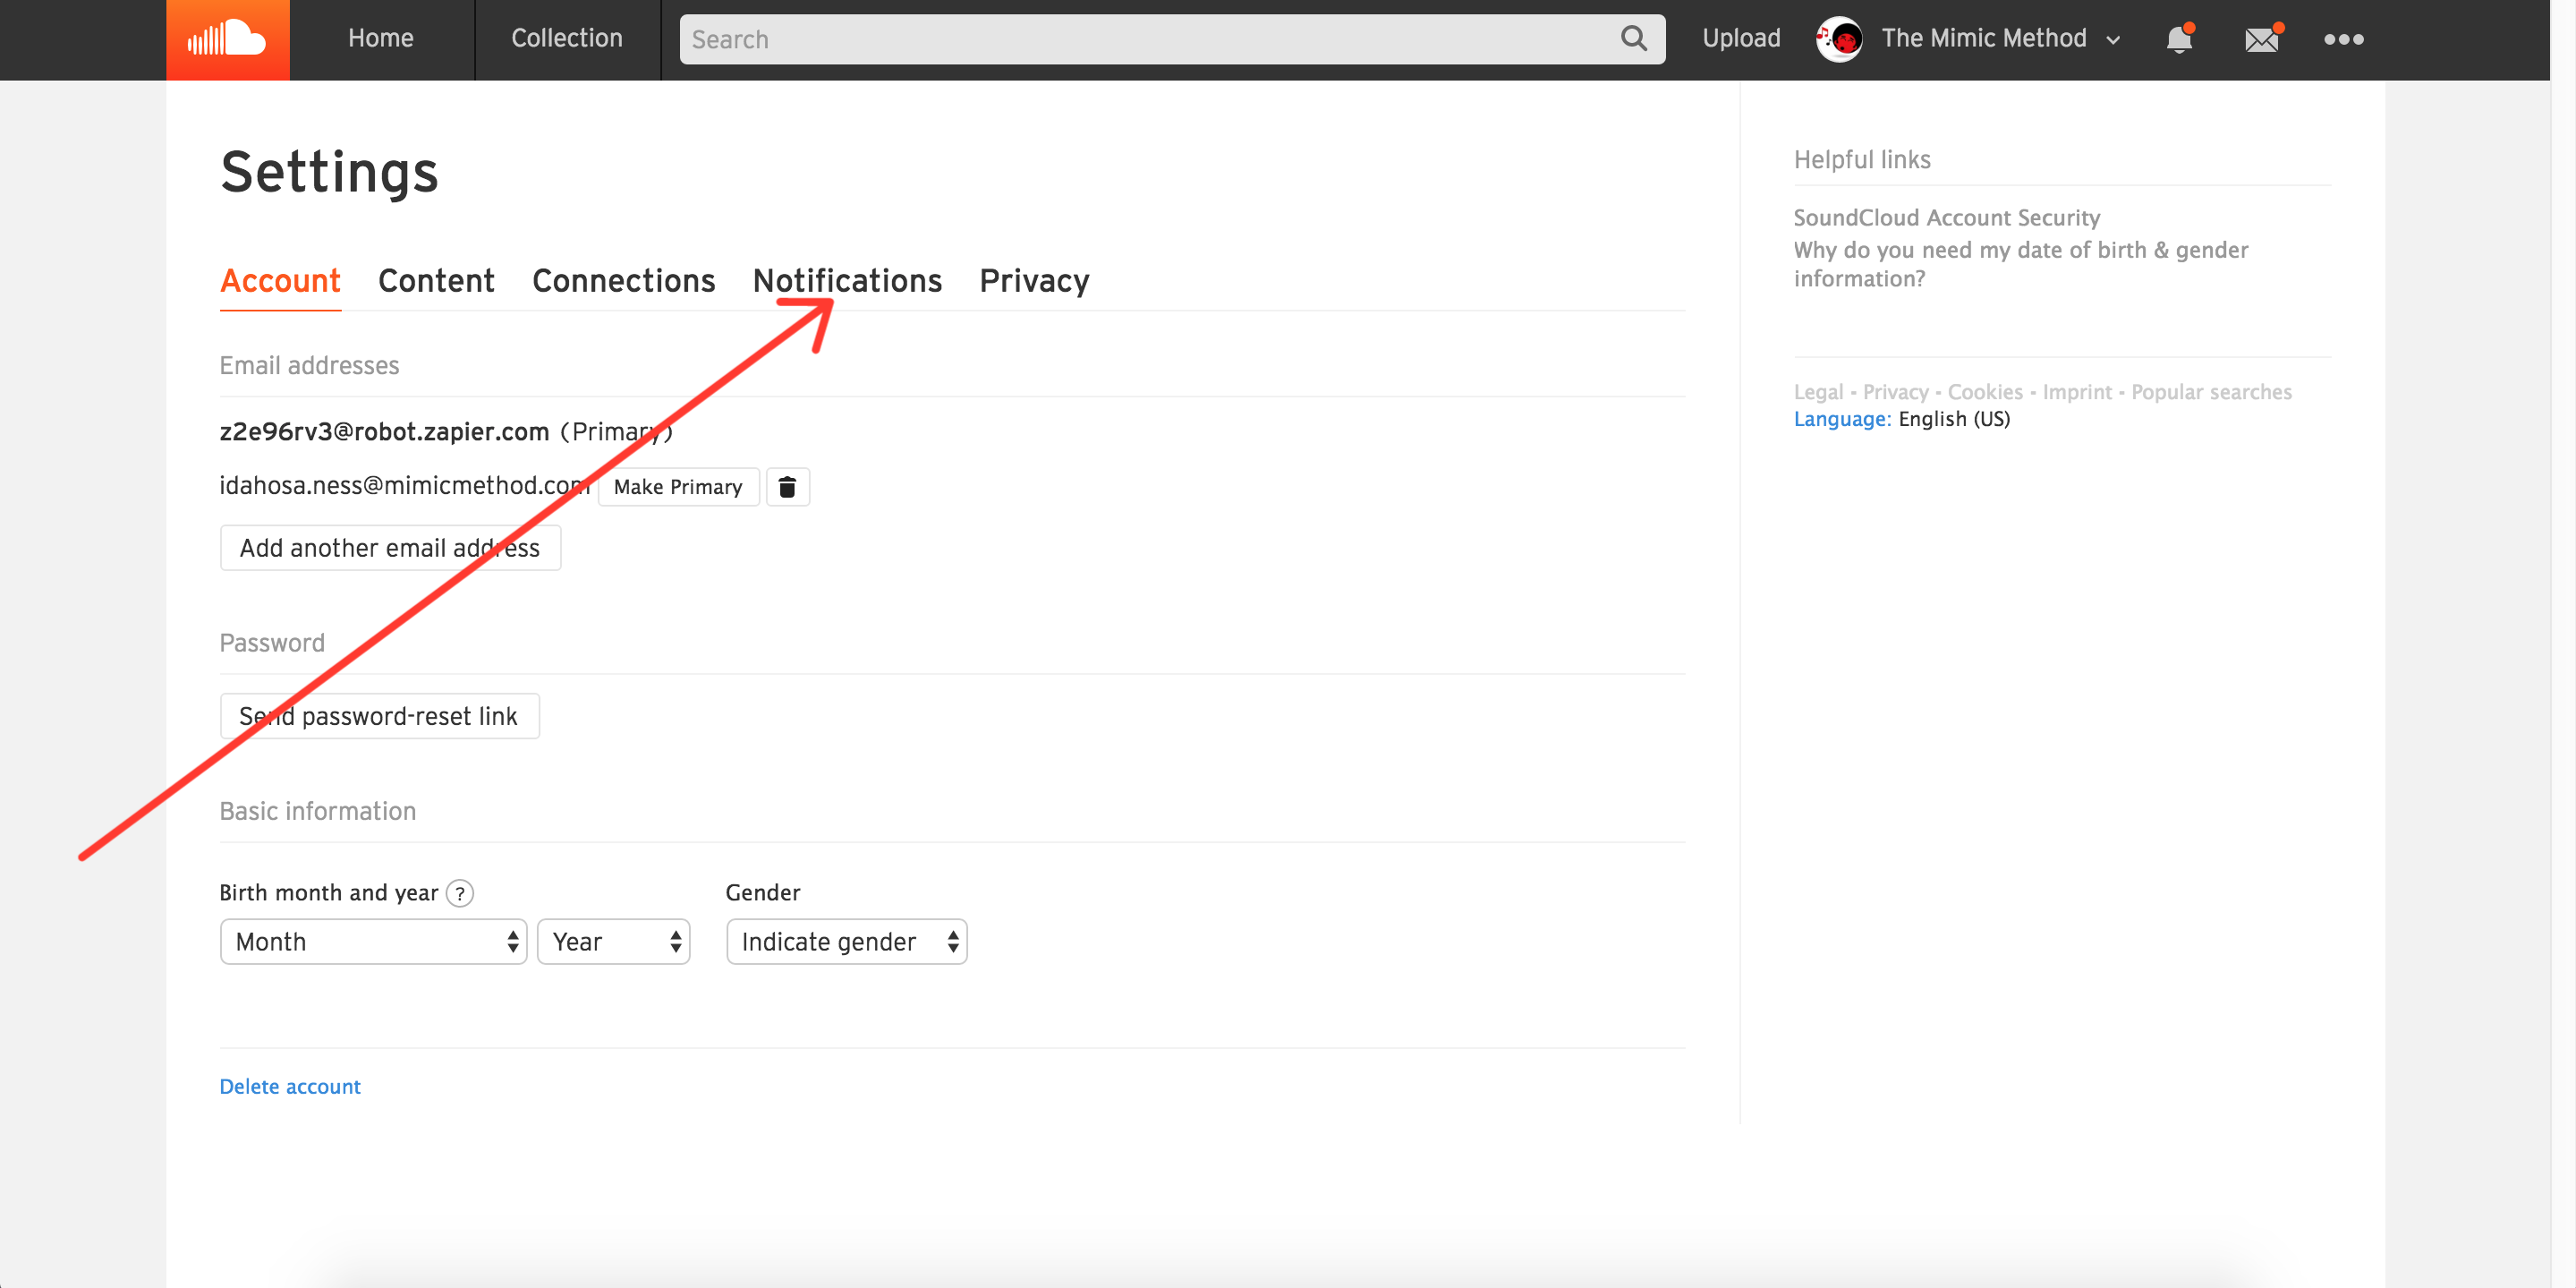Focus the Search input field

point(1172,39)
